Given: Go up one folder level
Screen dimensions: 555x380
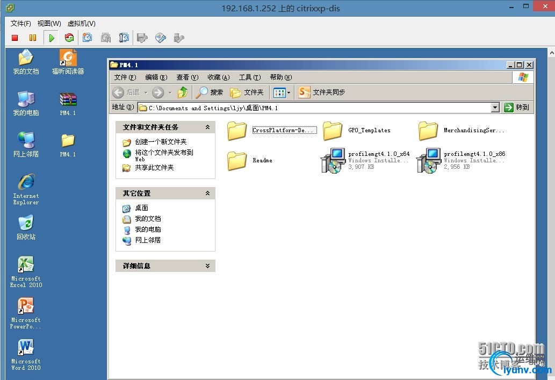Looking at the screenshot, I should click(183, 92).
